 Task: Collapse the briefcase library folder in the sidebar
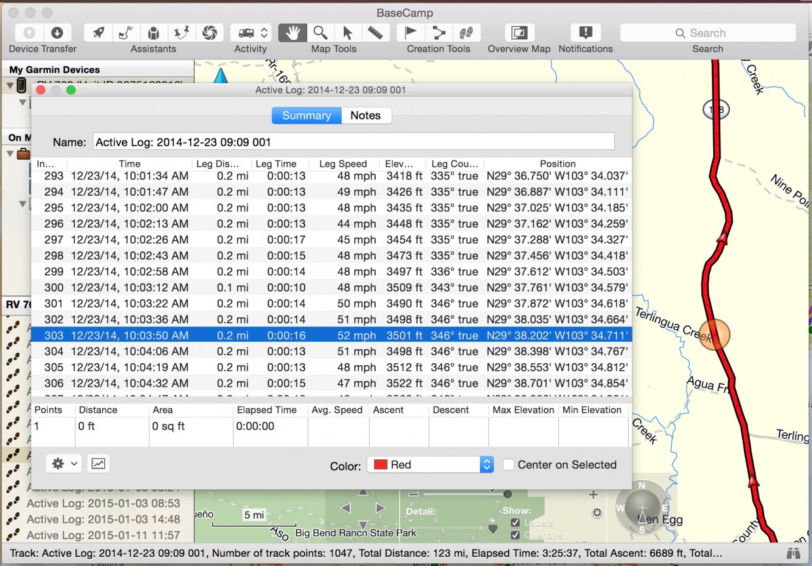click(10, 154)
